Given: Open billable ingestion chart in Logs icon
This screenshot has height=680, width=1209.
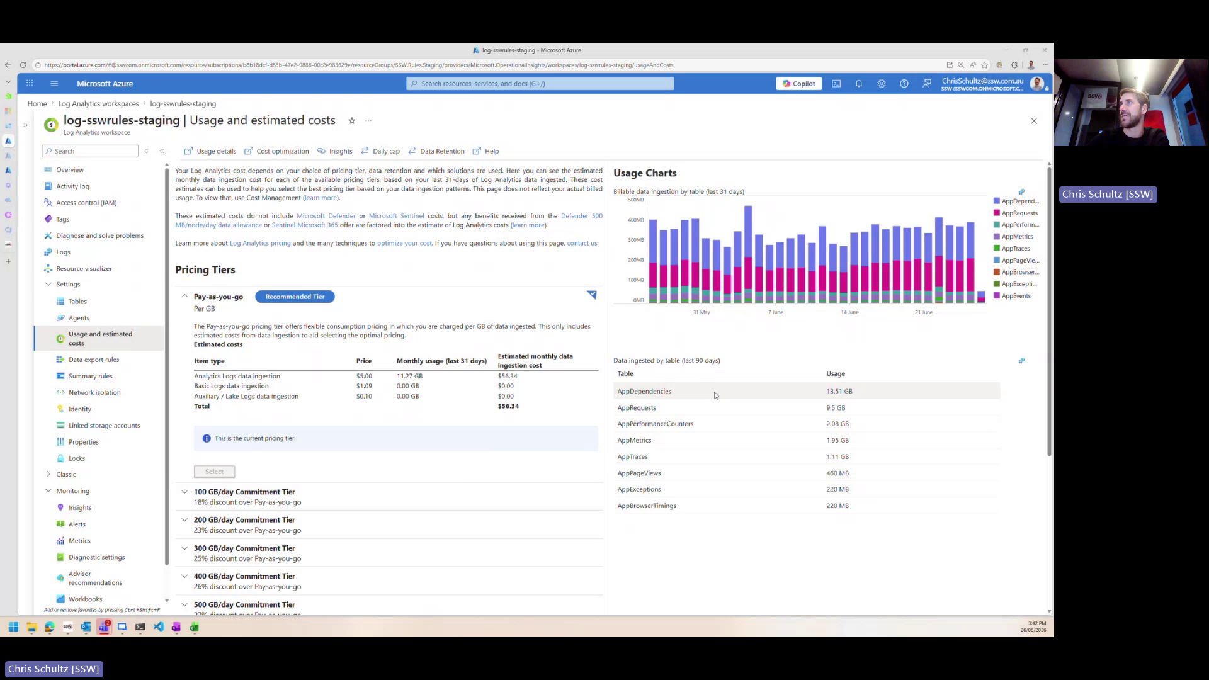Looking at the screenshot, I should point(1021,191).
